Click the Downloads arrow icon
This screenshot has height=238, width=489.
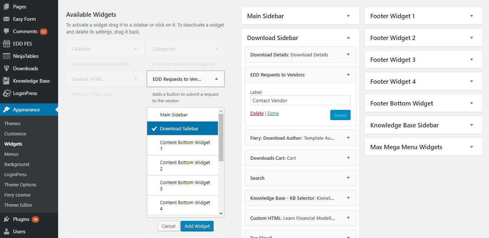[x=7, y=68]
